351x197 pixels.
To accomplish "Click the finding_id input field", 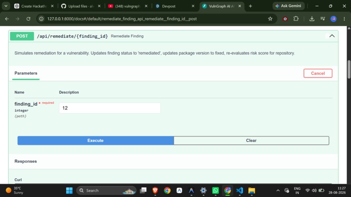I will (x=110, y=108).
